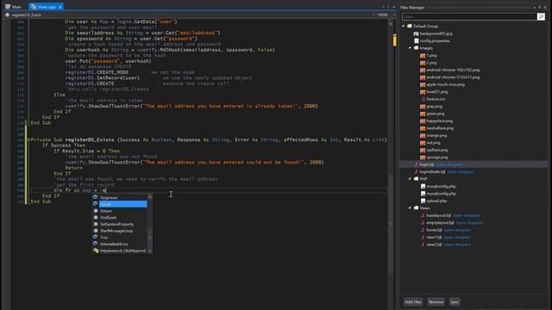Open designer link for view2.bjl
Viewport: 552px width, 310px height.
pos(457,245)
